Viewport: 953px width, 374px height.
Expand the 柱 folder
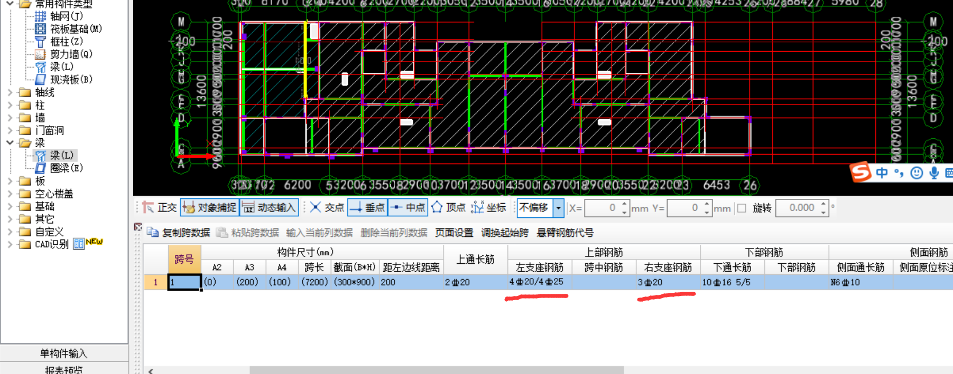tap(10, 105)
